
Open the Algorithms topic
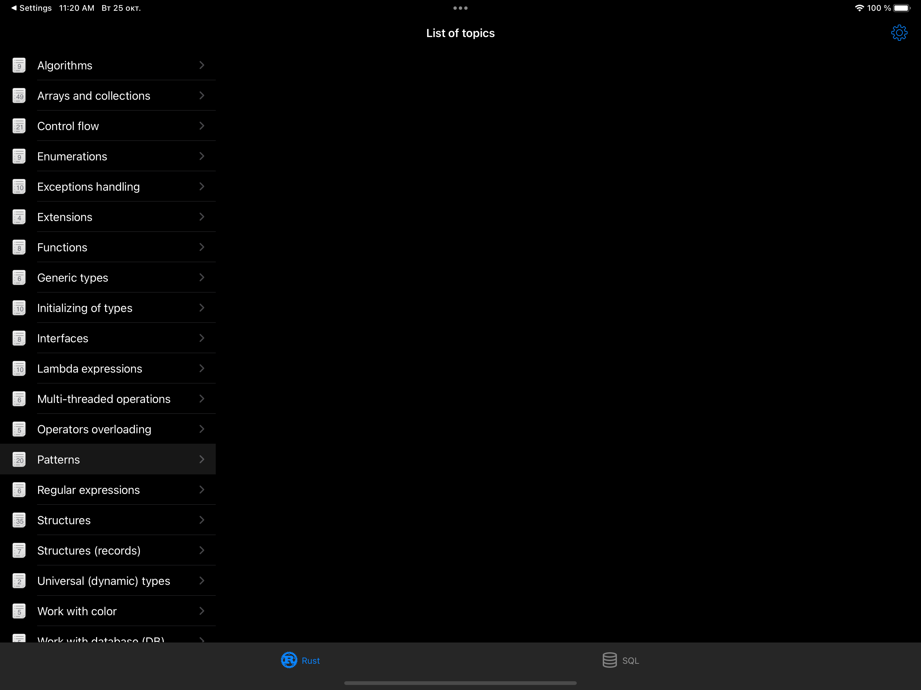coord(108,65)
